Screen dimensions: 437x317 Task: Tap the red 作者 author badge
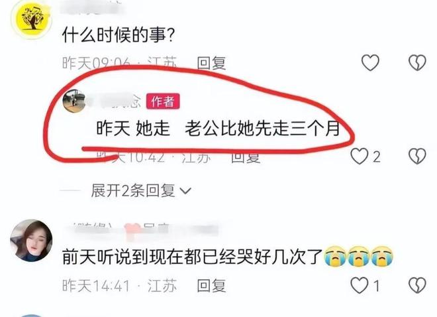[163, 101]
